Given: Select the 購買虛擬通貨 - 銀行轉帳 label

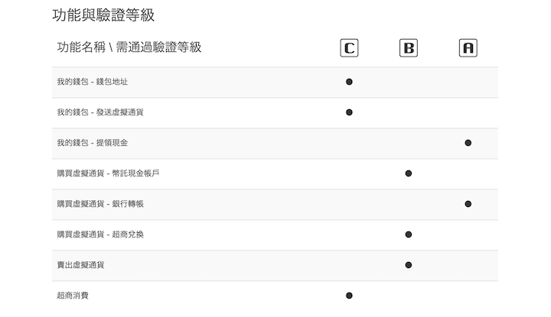Looking at the screenshot, I should tap(100, 204).
